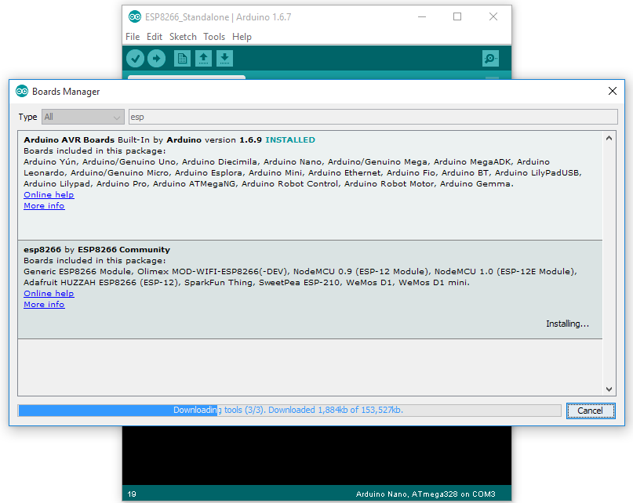
Task: Open More info under esp8266 package
Action: [x=44, y=305]
